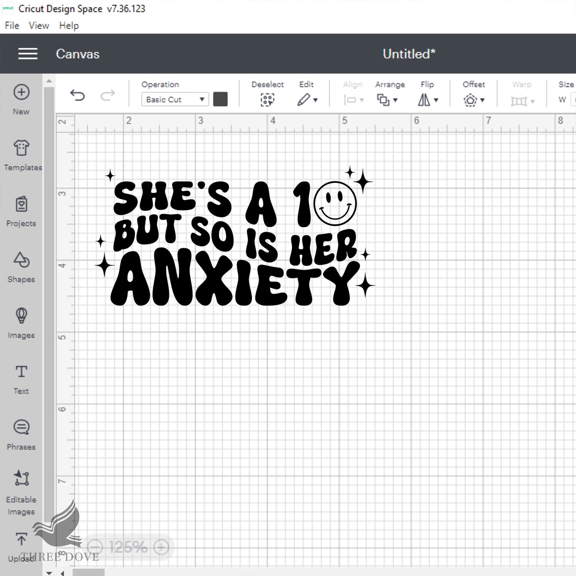Expand the Align dropdown arrow
Image resolution: width=576 pixels, height=576 pixels.
click(x=362, y=100)
